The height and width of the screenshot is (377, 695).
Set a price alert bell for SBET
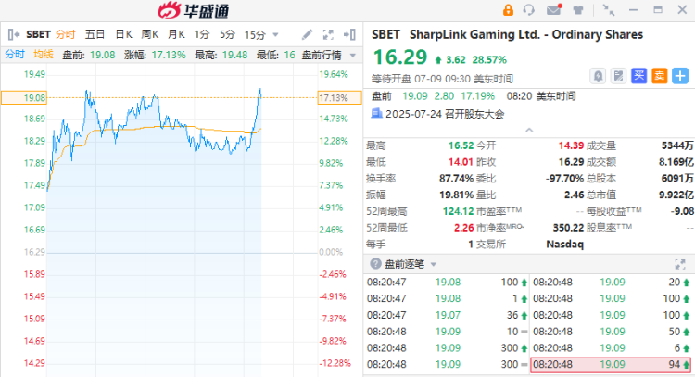click(x=598, y=74)
